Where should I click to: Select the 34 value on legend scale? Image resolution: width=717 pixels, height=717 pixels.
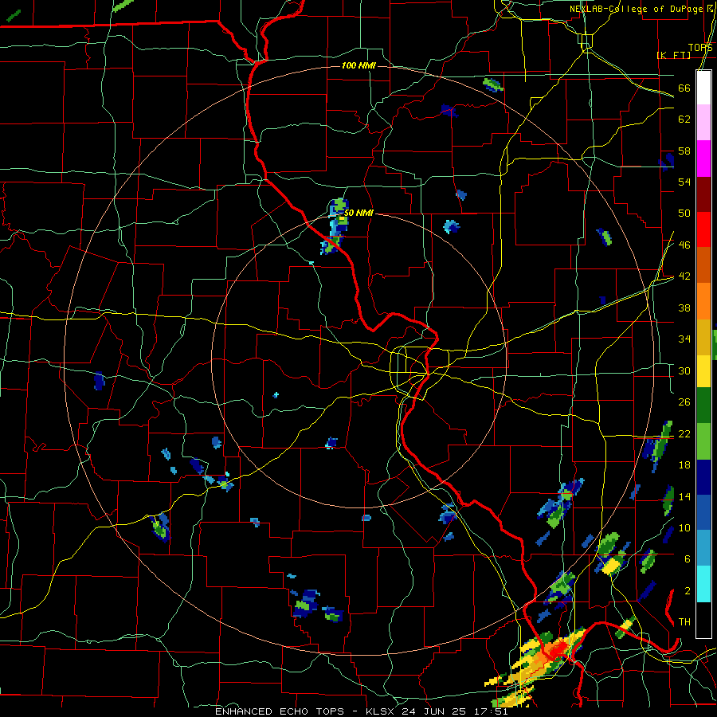[684, 339]
